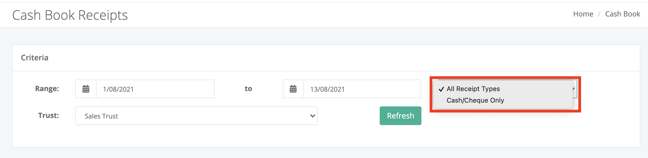Click the "to" text between dates
This screenshot has width=648, height=158.
coord(248,89)
